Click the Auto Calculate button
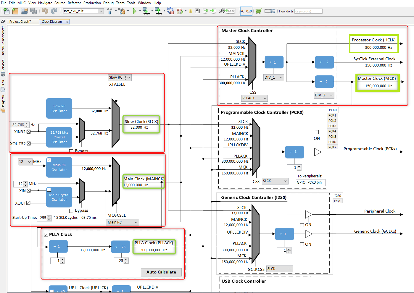Screen dimensions: 414x293 (x=161, y=272)
